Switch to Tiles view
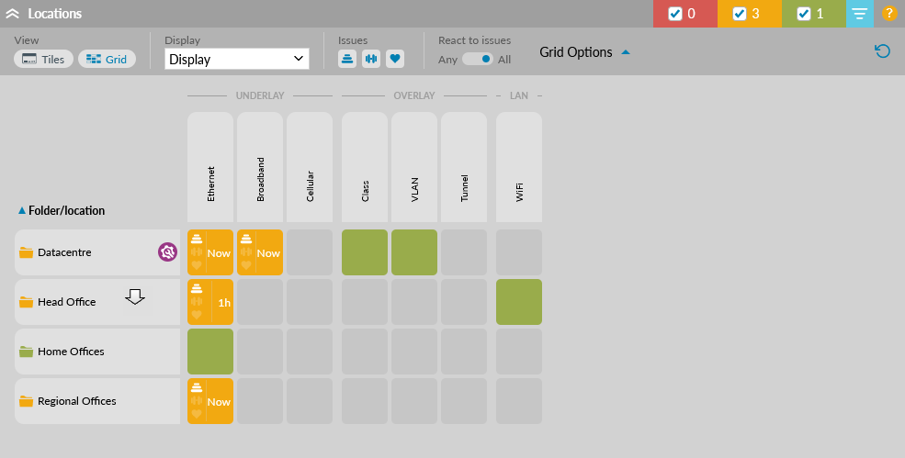This screenshot has width=905, height=458. [x=43, y=59]
